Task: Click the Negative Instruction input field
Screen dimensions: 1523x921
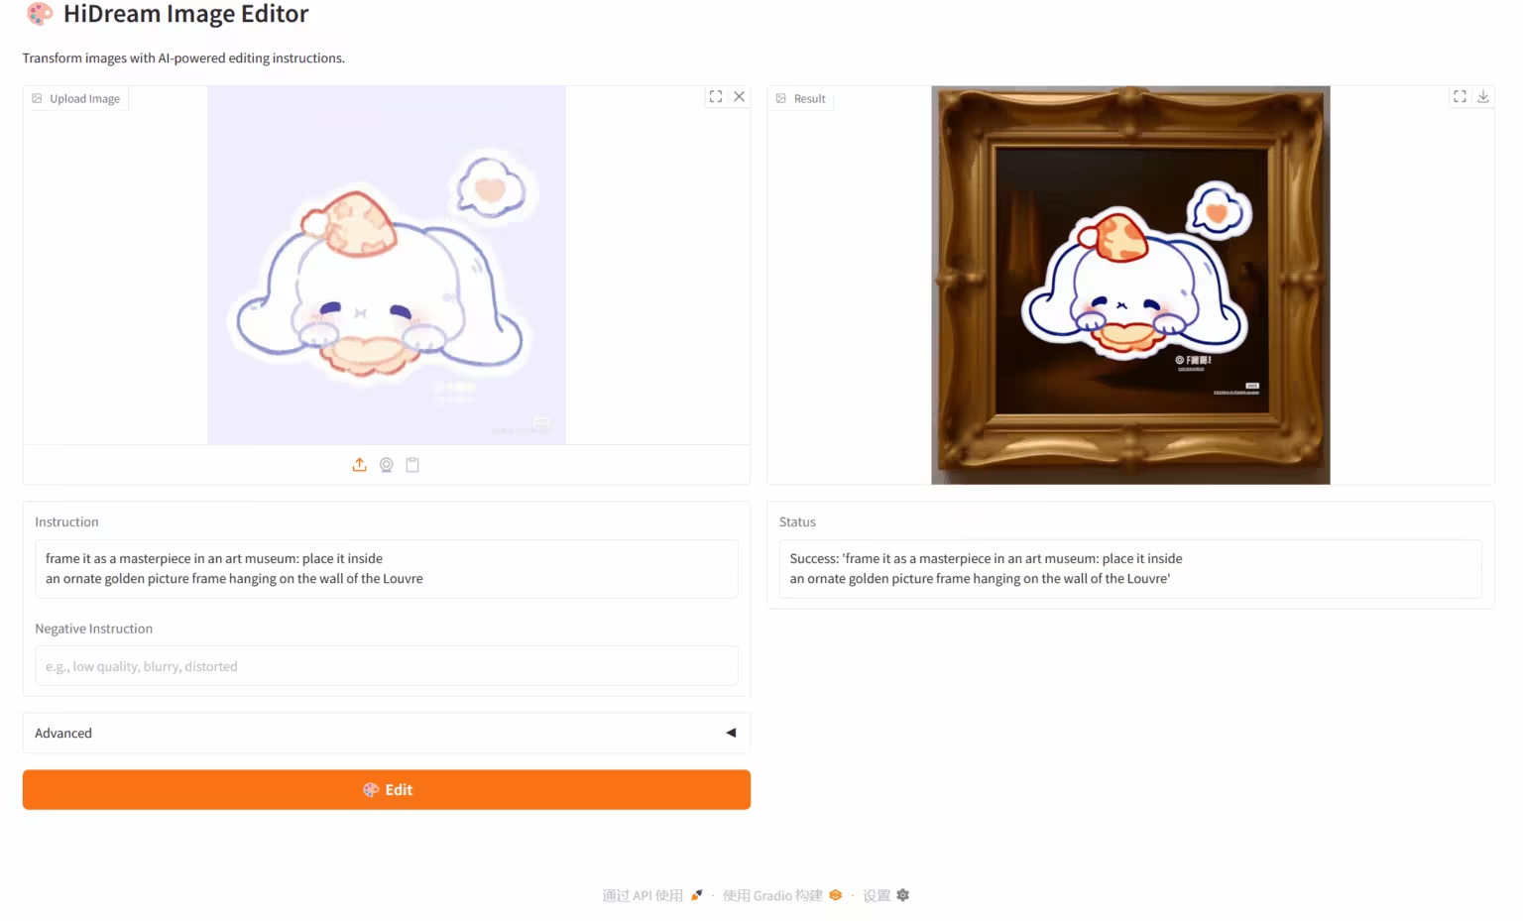Action: pos(387,666)
